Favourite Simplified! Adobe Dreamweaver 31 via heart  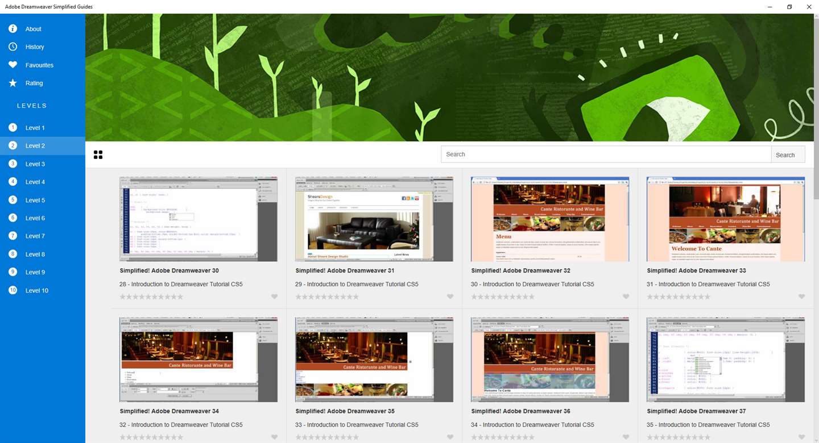450,296
